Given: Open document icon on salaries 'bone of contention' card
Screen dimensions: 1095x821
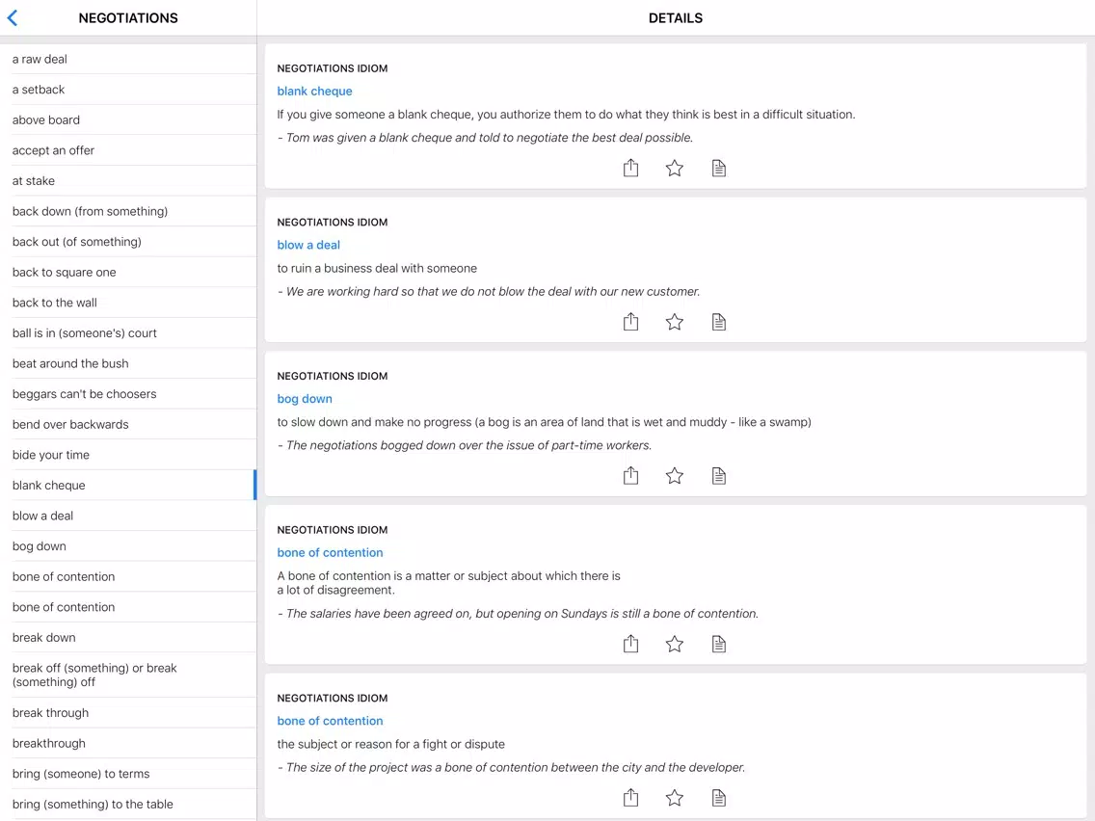Looking at the screenshot, I should coord(719,644).
